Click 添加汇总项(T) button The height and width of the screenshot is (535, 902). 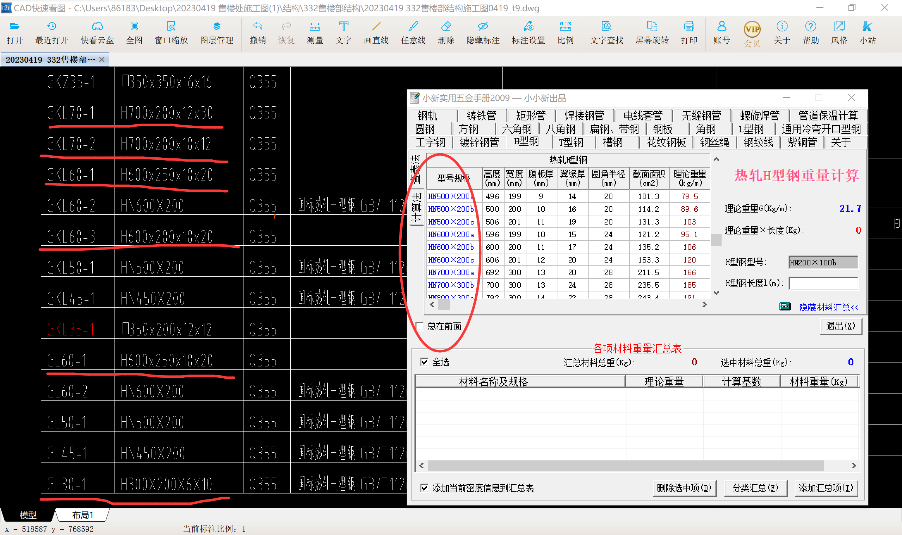click(x=826, y=488)
